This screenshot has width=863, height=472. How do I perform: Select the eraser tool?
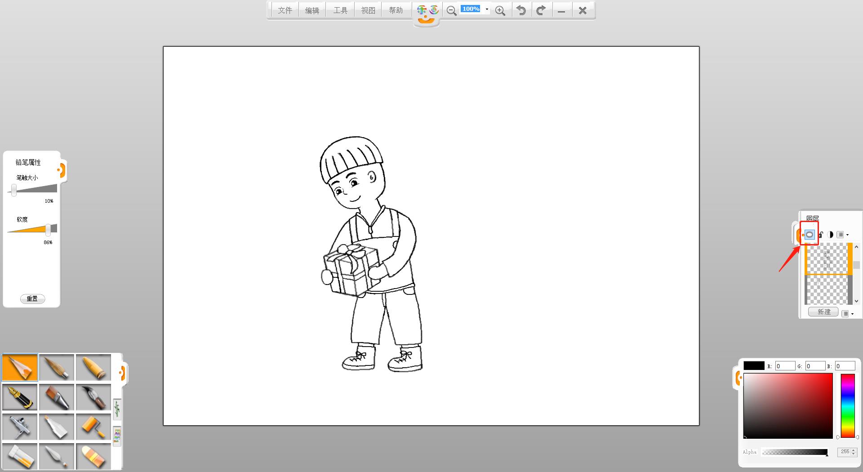click(93, 456)
